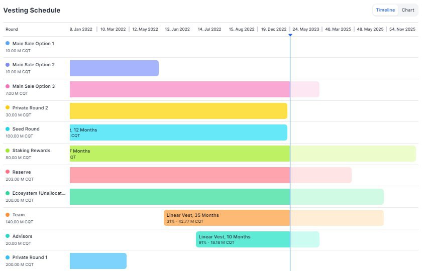Click the pink dot beside Main Sale Option 3

(x=8, y=86)
